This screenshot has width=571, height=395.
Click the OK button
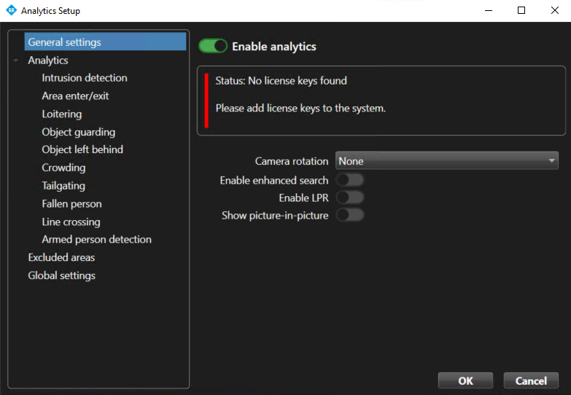pyautogui.click(x=465, y=380)
